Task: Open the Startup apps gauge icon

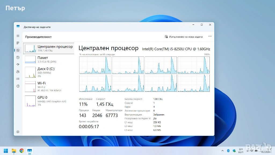Action: tap(18, 65)
